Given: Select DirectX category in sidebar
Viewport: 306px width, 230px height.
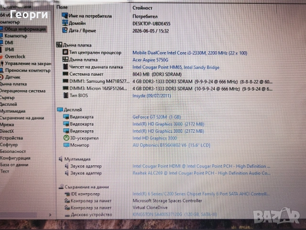Looking at the screenshot, I should 7,131.
